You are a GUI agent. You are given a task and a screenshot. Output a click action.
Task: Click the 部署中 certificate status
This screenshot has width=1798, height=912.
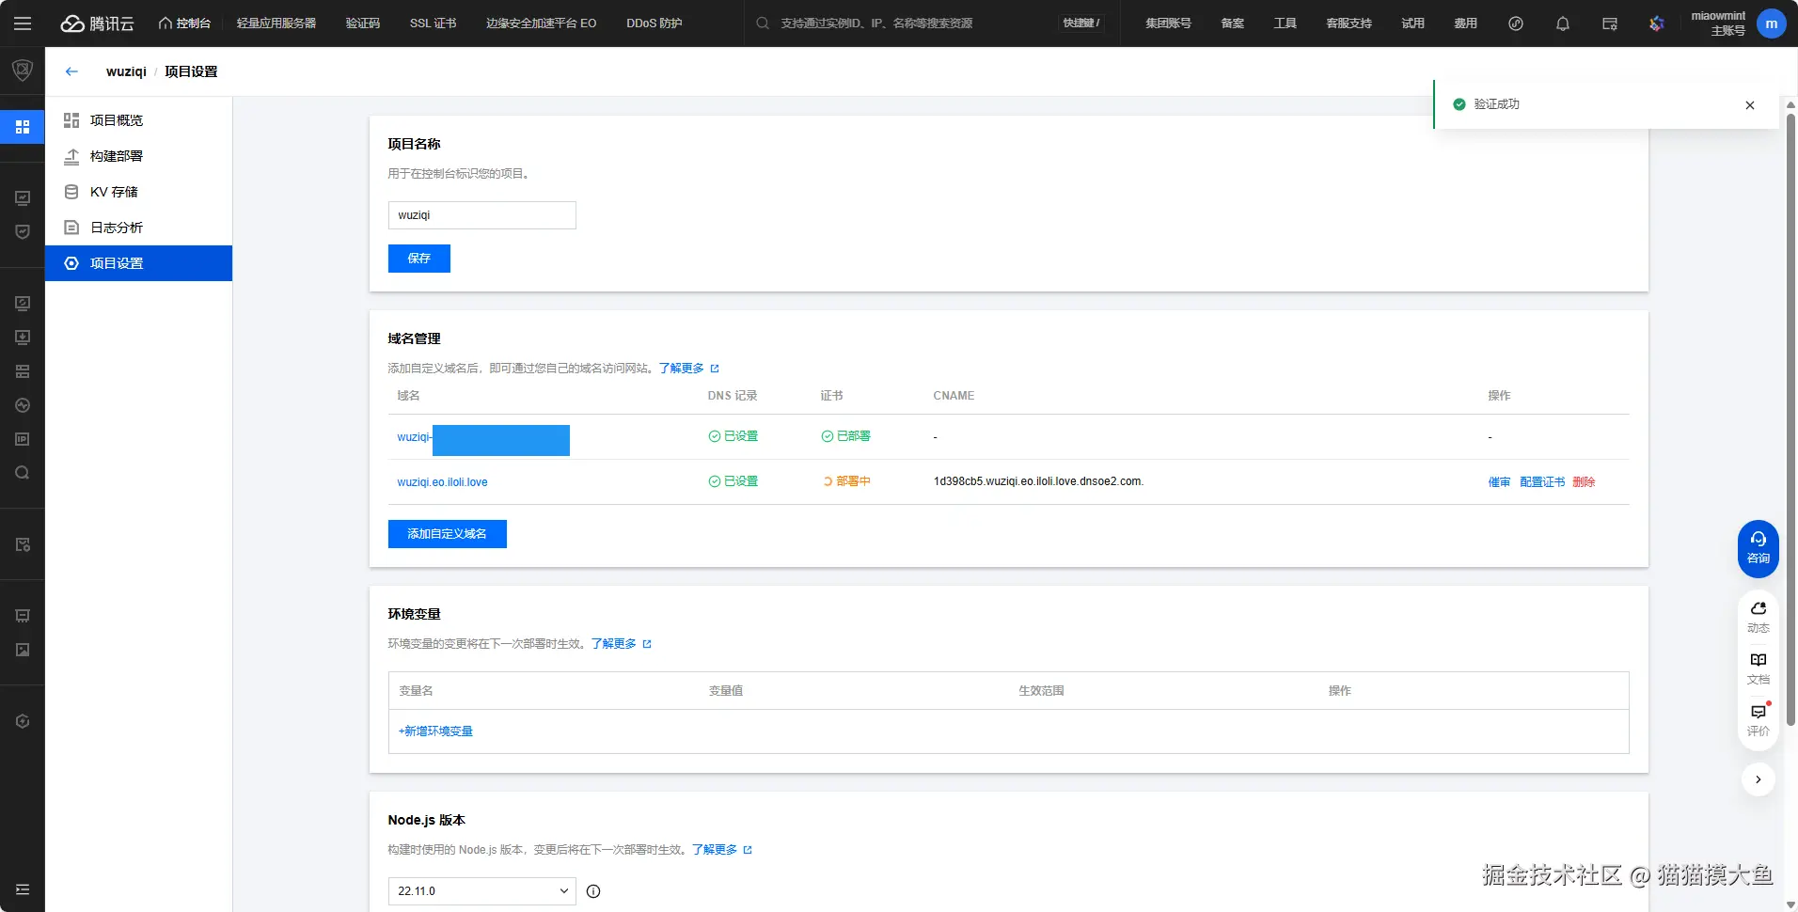pos(846,481)
